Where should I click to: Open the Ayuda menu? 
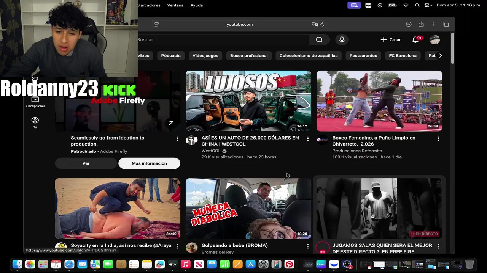click(x=197, y=5)
